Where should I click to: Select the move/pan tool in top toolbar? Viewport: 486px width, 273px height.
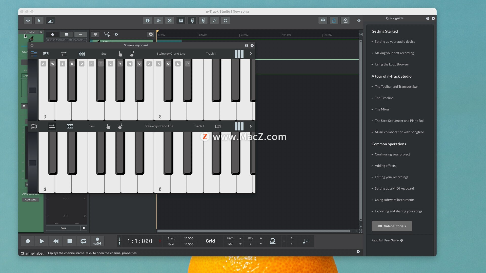28,20
